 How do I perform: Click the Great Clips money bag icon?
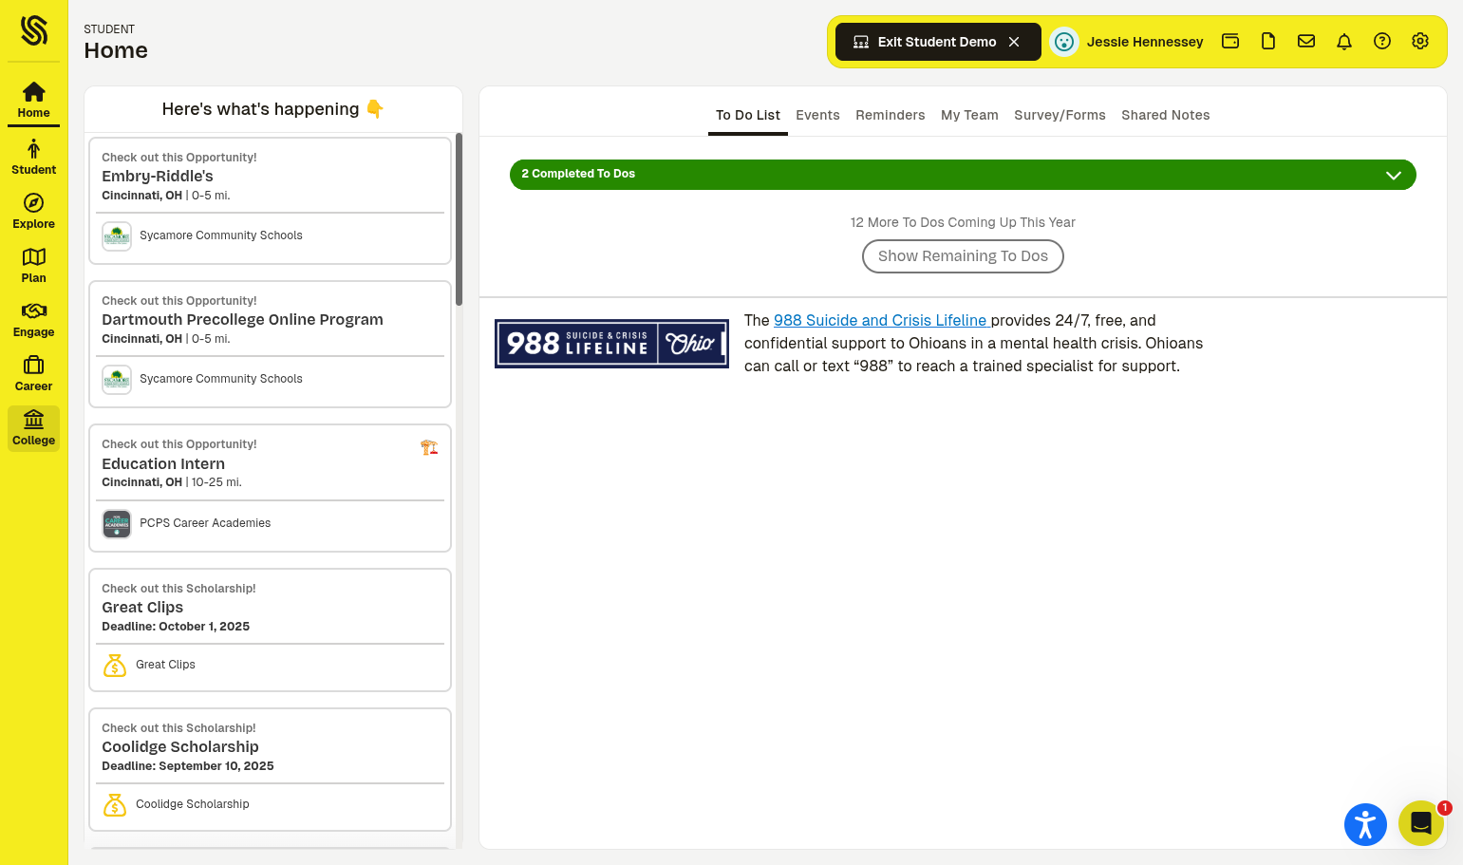[x=115, y=666]
